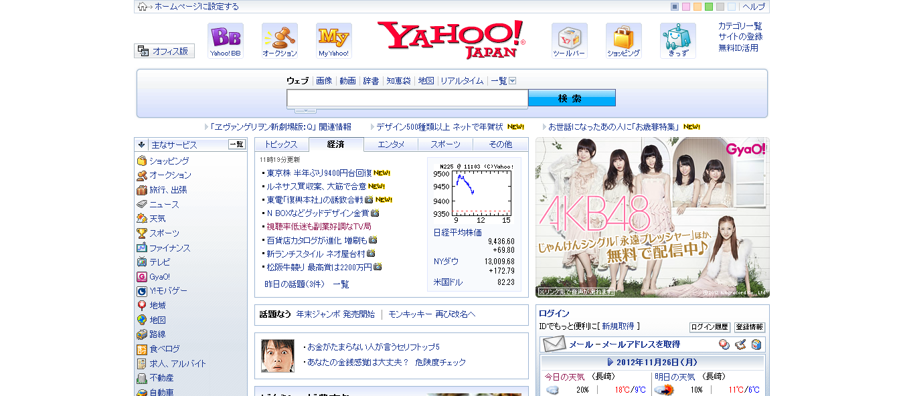Viewport: 903px width, 396px height.
Task: Open GyaO! in the services sidebar
Action: 153,277
